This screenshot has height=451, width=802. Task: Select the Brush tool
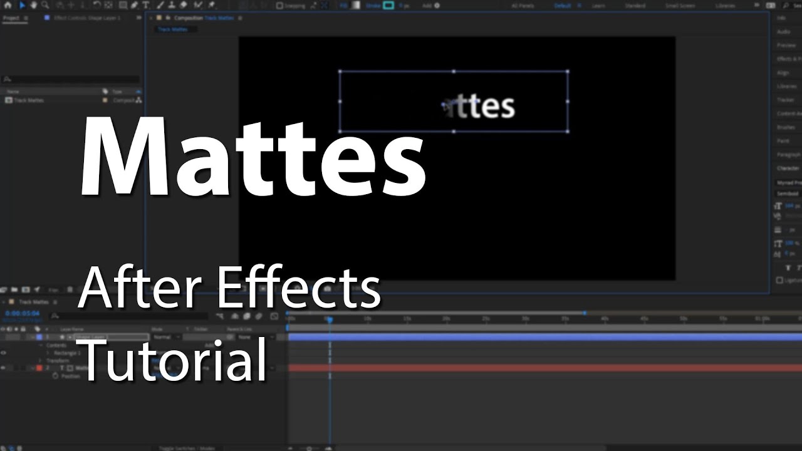[160, 5]
